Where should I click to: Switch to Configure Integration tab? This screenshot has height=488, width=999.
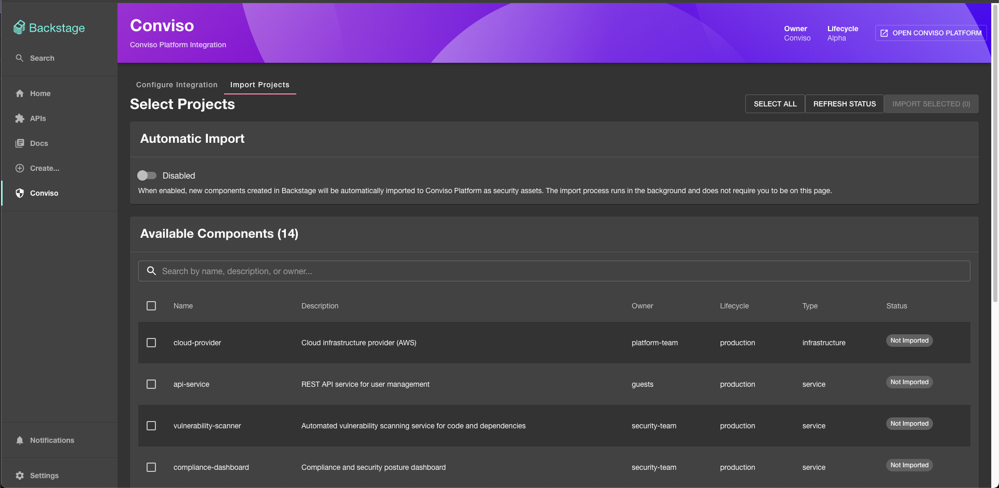click(x=177, y=85)
